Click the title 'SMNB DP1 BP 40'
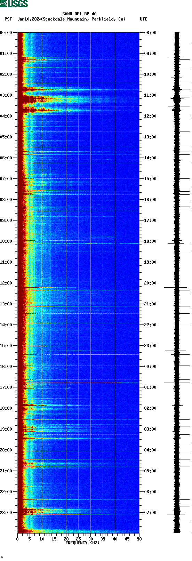The height and width of the screenshot is (561, 192). (79, 14)
